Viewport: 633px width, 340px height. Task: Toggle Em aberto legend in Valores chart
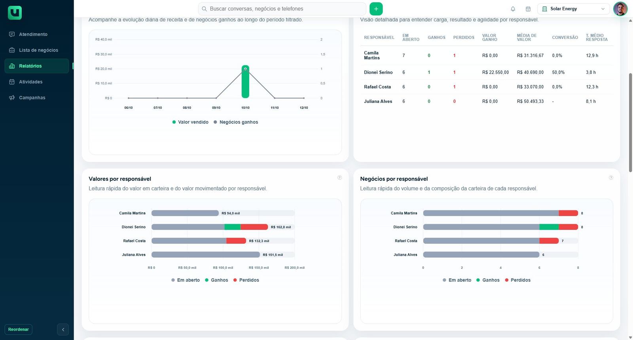(186, 280)
